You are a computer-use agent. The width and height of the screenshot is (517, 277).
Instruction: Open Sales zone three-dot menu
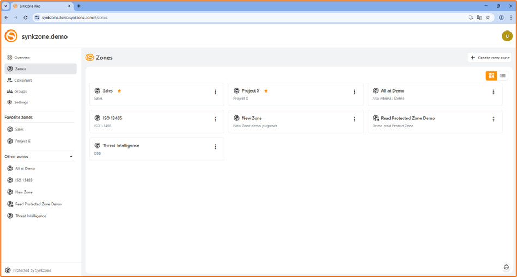[x=215, y=92]
